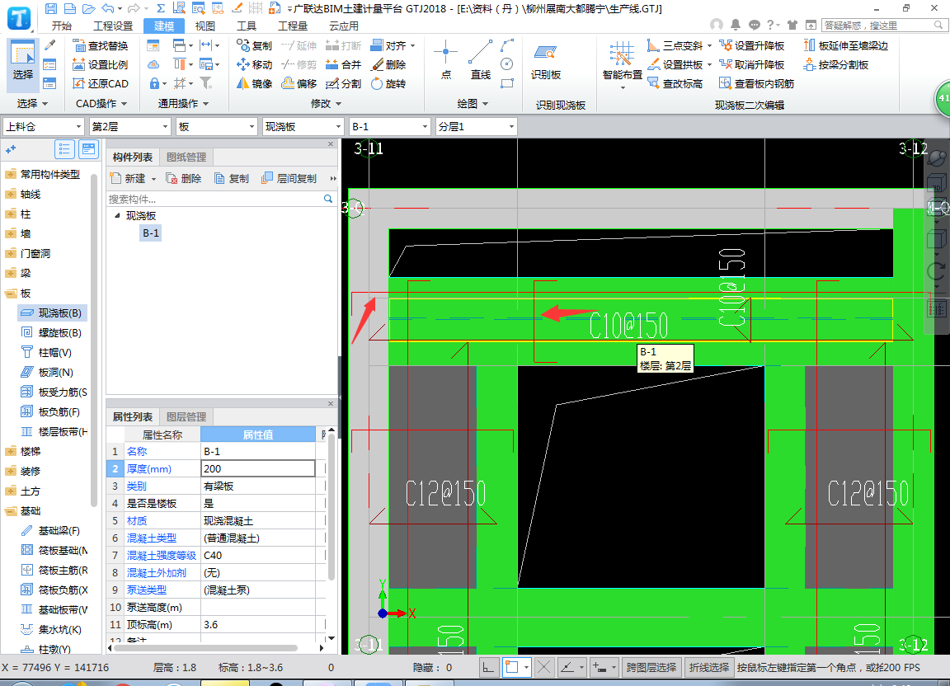The image size is (950, 686).
Task: Click 层间复制 button in component list
Action: click(x=289, y=179)
